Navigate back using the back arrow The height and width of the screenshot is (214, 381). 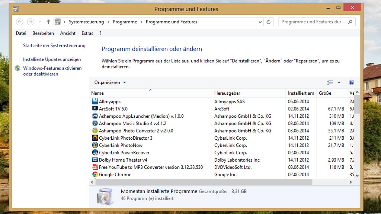pos(20,22)
